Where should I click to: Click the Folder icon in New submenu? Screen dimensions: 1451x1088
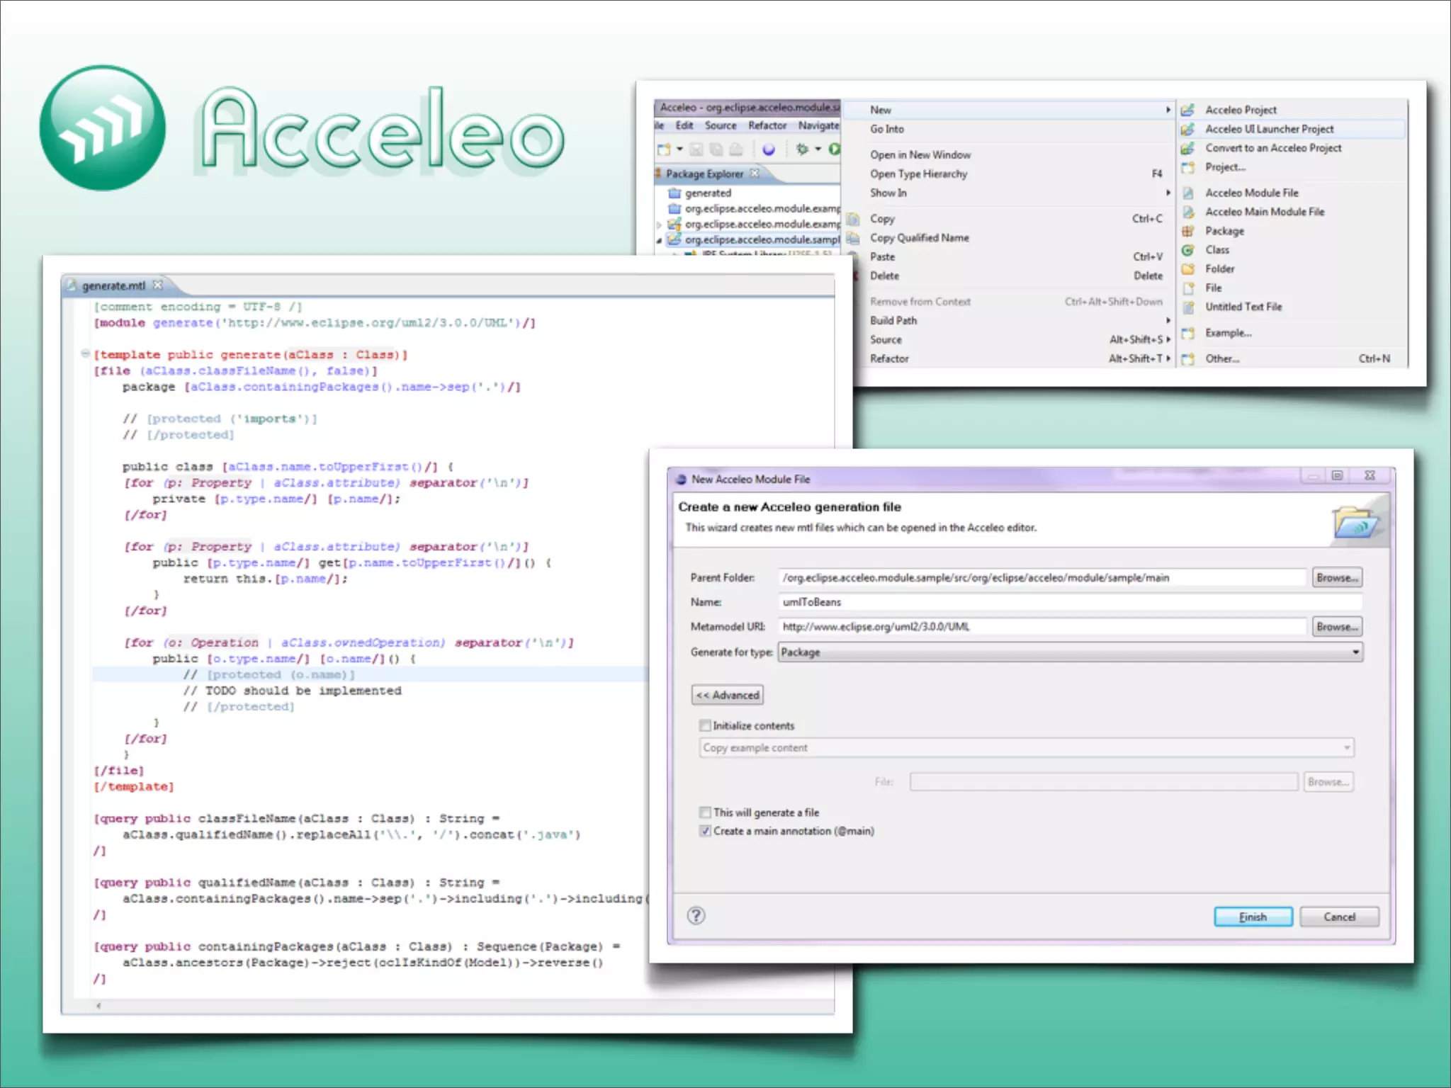click(x=1188, y=269)
